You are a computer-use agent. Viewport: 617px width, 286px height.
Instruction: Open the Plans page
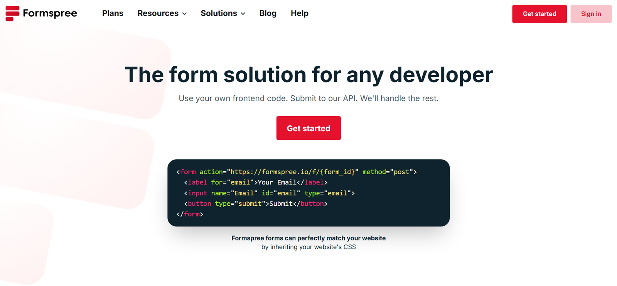(x=113, y=14)
